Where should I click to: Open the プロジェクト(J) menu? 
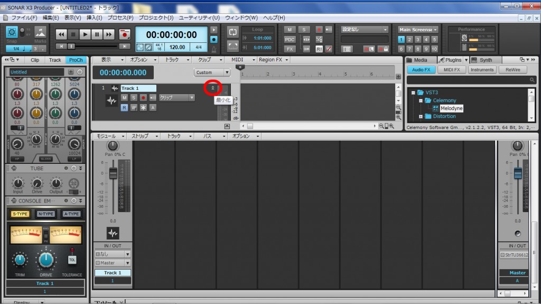(156, 17)
